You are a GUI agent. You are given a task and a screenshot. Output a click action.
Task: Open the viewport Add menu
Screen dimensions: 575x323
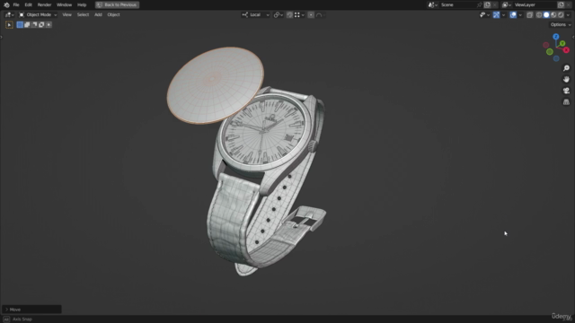[98, 14]
